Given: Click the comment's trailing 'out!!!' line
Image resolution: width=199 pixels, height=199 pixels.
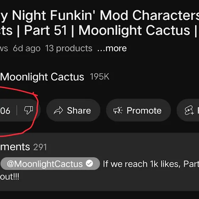Looking at the screenshot, I should (10, 177).
